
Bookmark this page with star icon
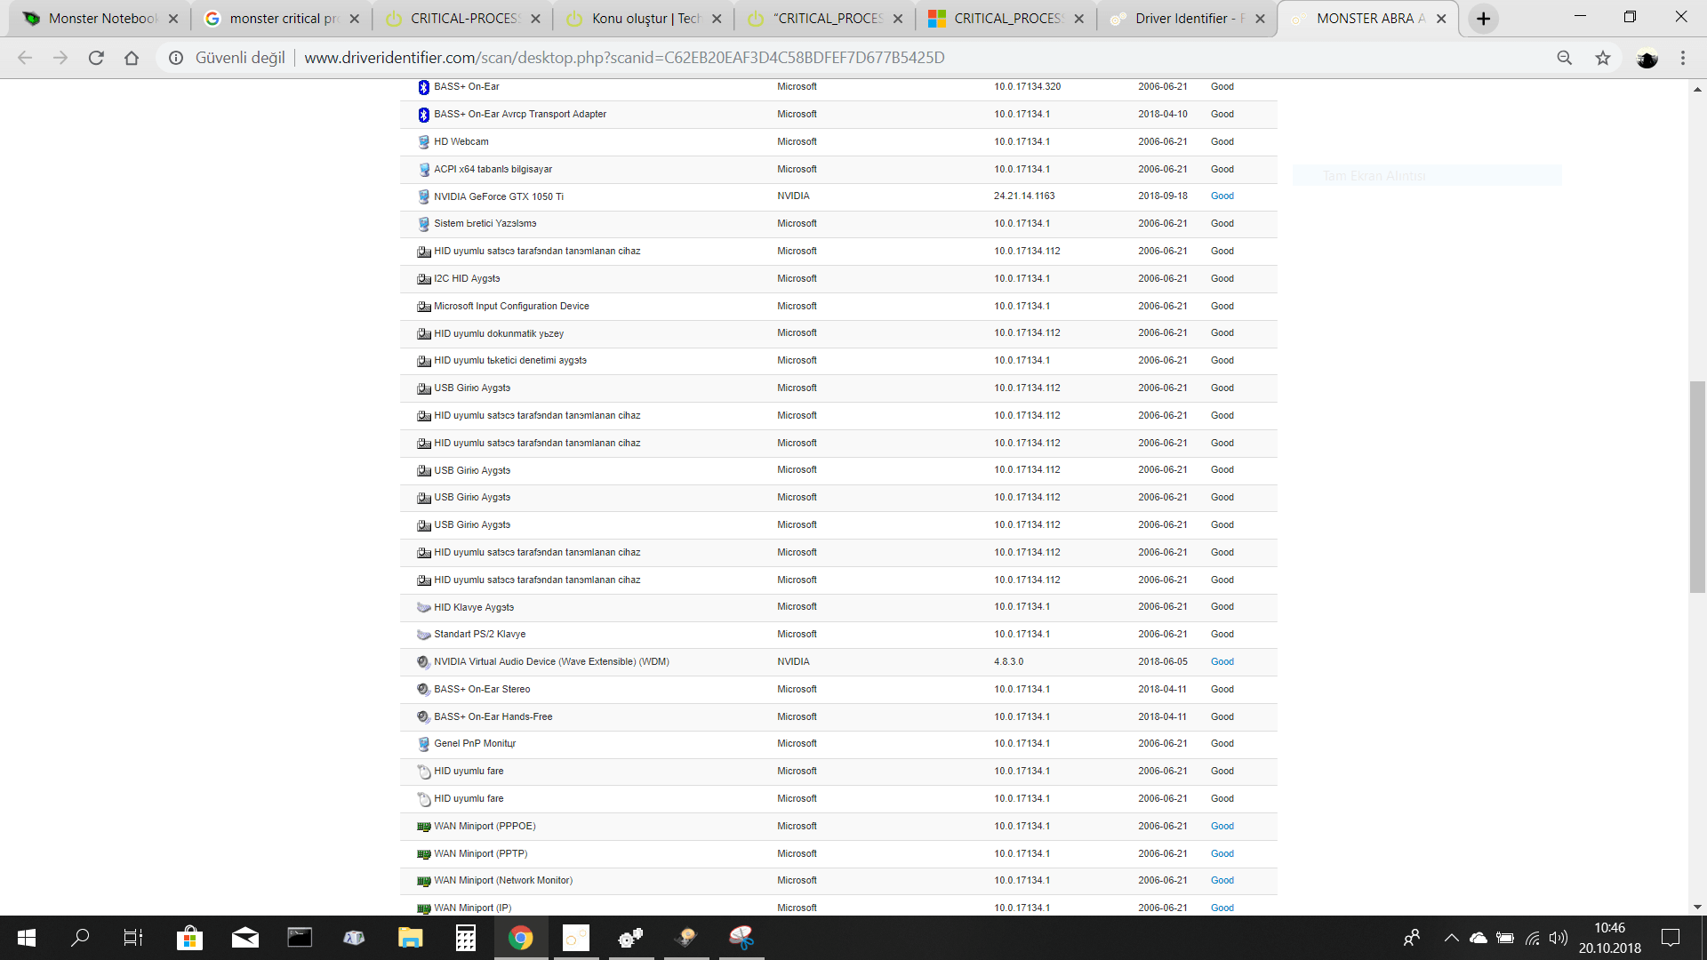click(x=1602, y=58)
